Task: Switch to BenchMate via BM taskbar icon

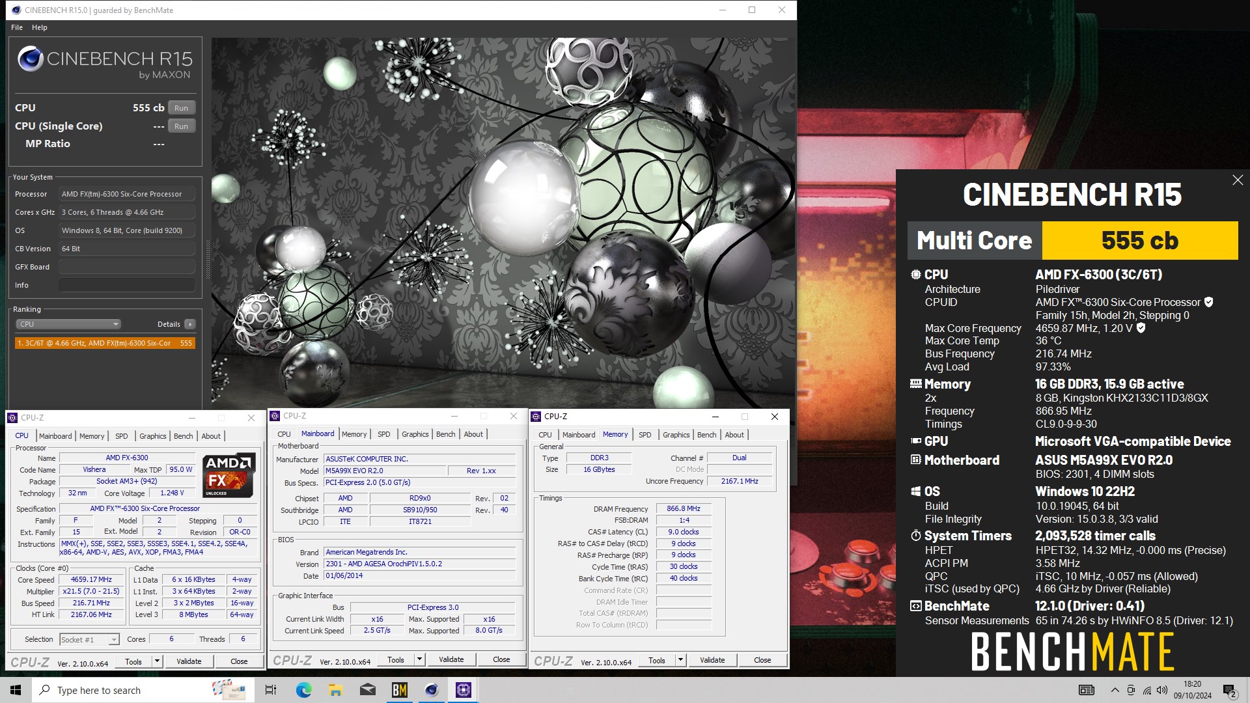Action: 399,690
